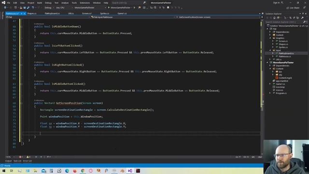
Task: Collapse IsLeftButtonClicked method outline toggle
Action: (22, 46)
